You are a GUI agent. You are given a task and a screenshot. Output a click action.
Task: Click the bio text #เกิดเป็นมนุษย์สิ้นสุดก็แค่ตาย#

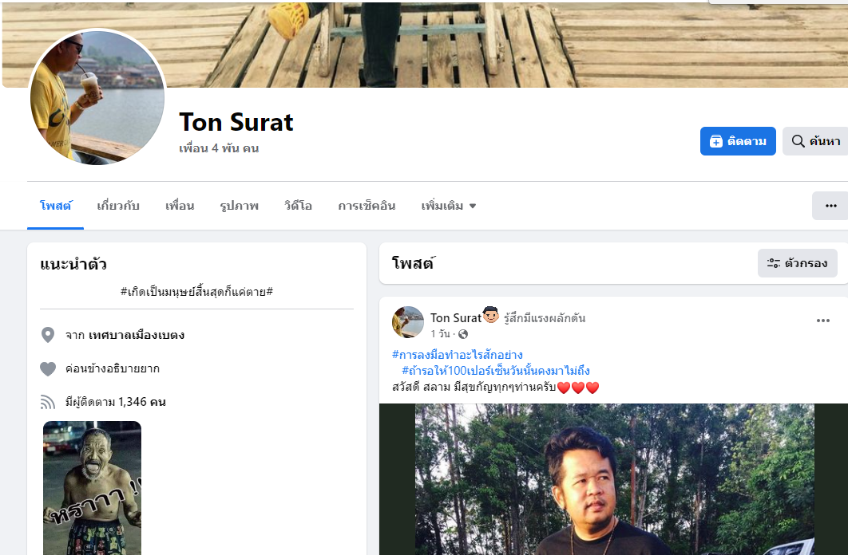pos(196,292)
